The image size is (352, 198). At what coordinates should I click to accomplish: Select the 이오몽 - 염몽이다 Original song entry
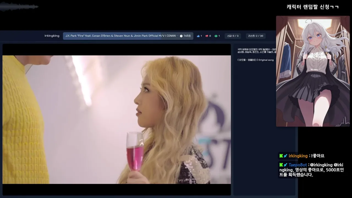pos(255,60)
